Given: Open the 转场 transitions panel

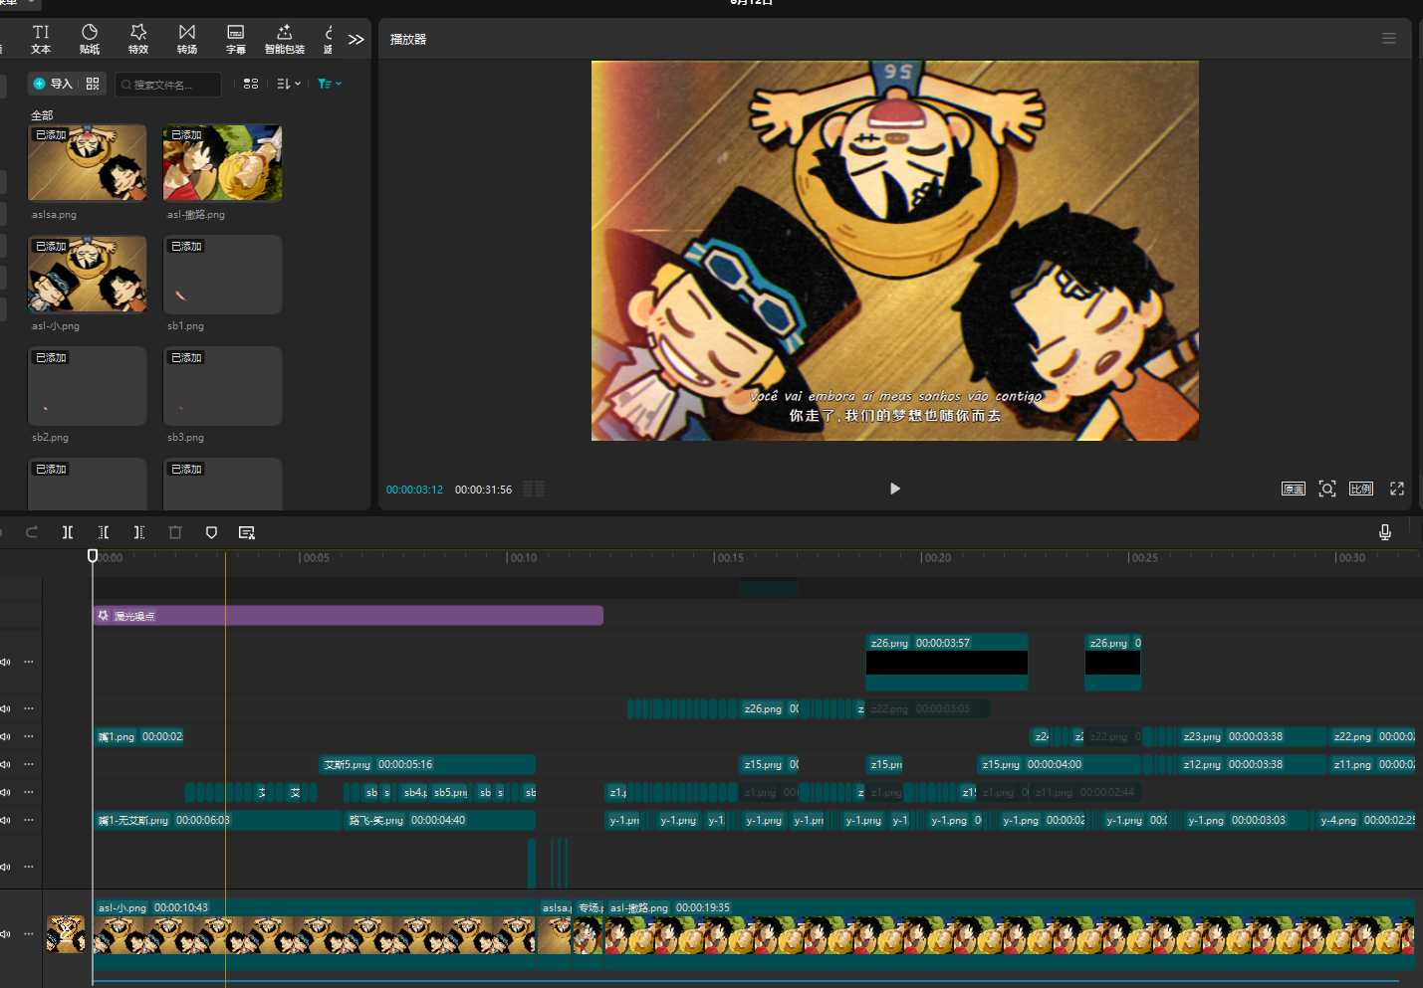Looking at the screenshot, I should pos(187,39).
